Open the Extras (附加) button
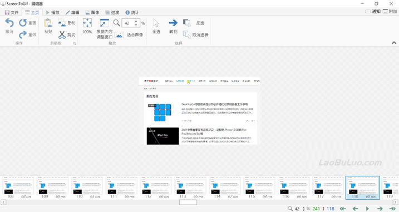Image resolution: width=399 pixels, height=212 pixels. 390,12
